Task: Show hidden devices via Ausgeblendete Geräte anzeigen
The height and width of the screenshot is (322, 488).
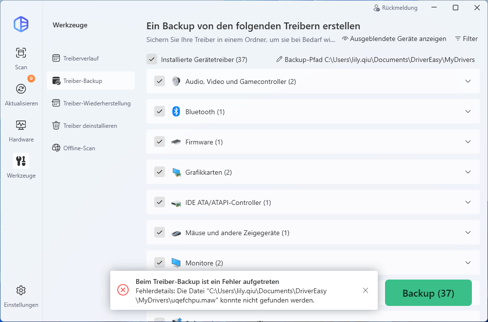Action: click(394, 39)
